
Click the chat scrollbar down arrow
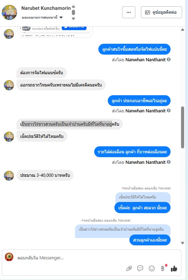(182, 243)
